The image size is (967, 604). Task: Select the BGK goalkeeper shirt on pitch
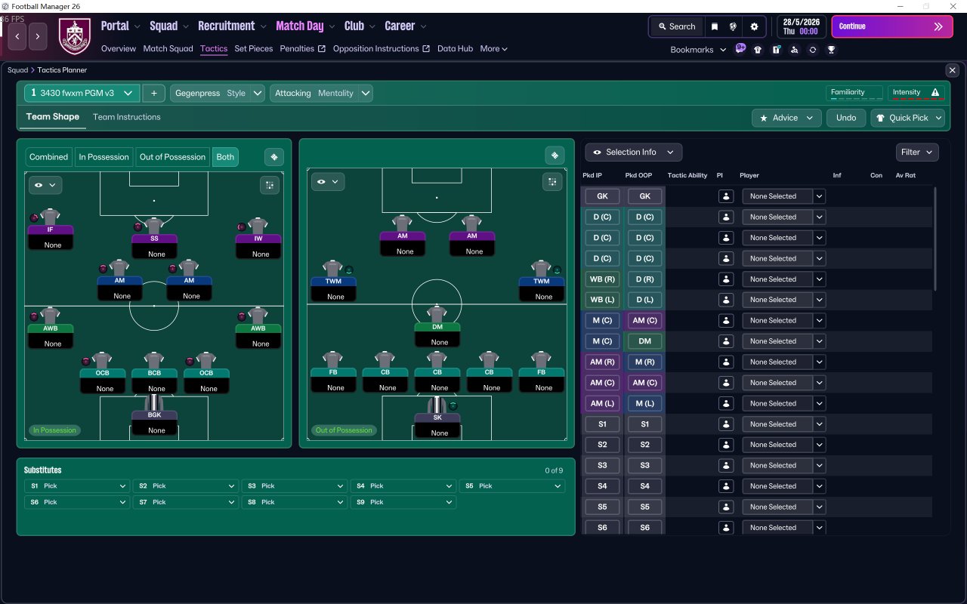(154, 402)
